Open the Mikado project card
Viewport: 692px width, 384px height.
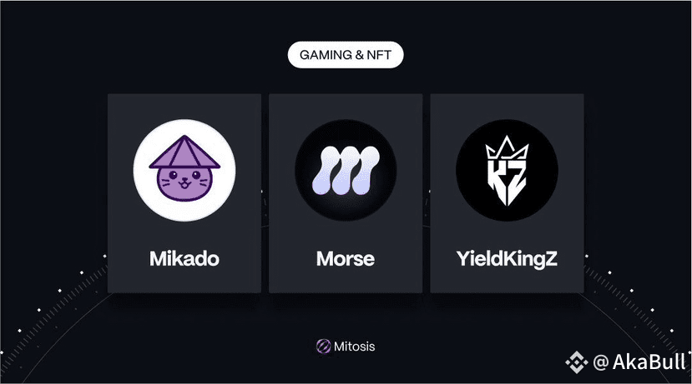click(184, 193)
